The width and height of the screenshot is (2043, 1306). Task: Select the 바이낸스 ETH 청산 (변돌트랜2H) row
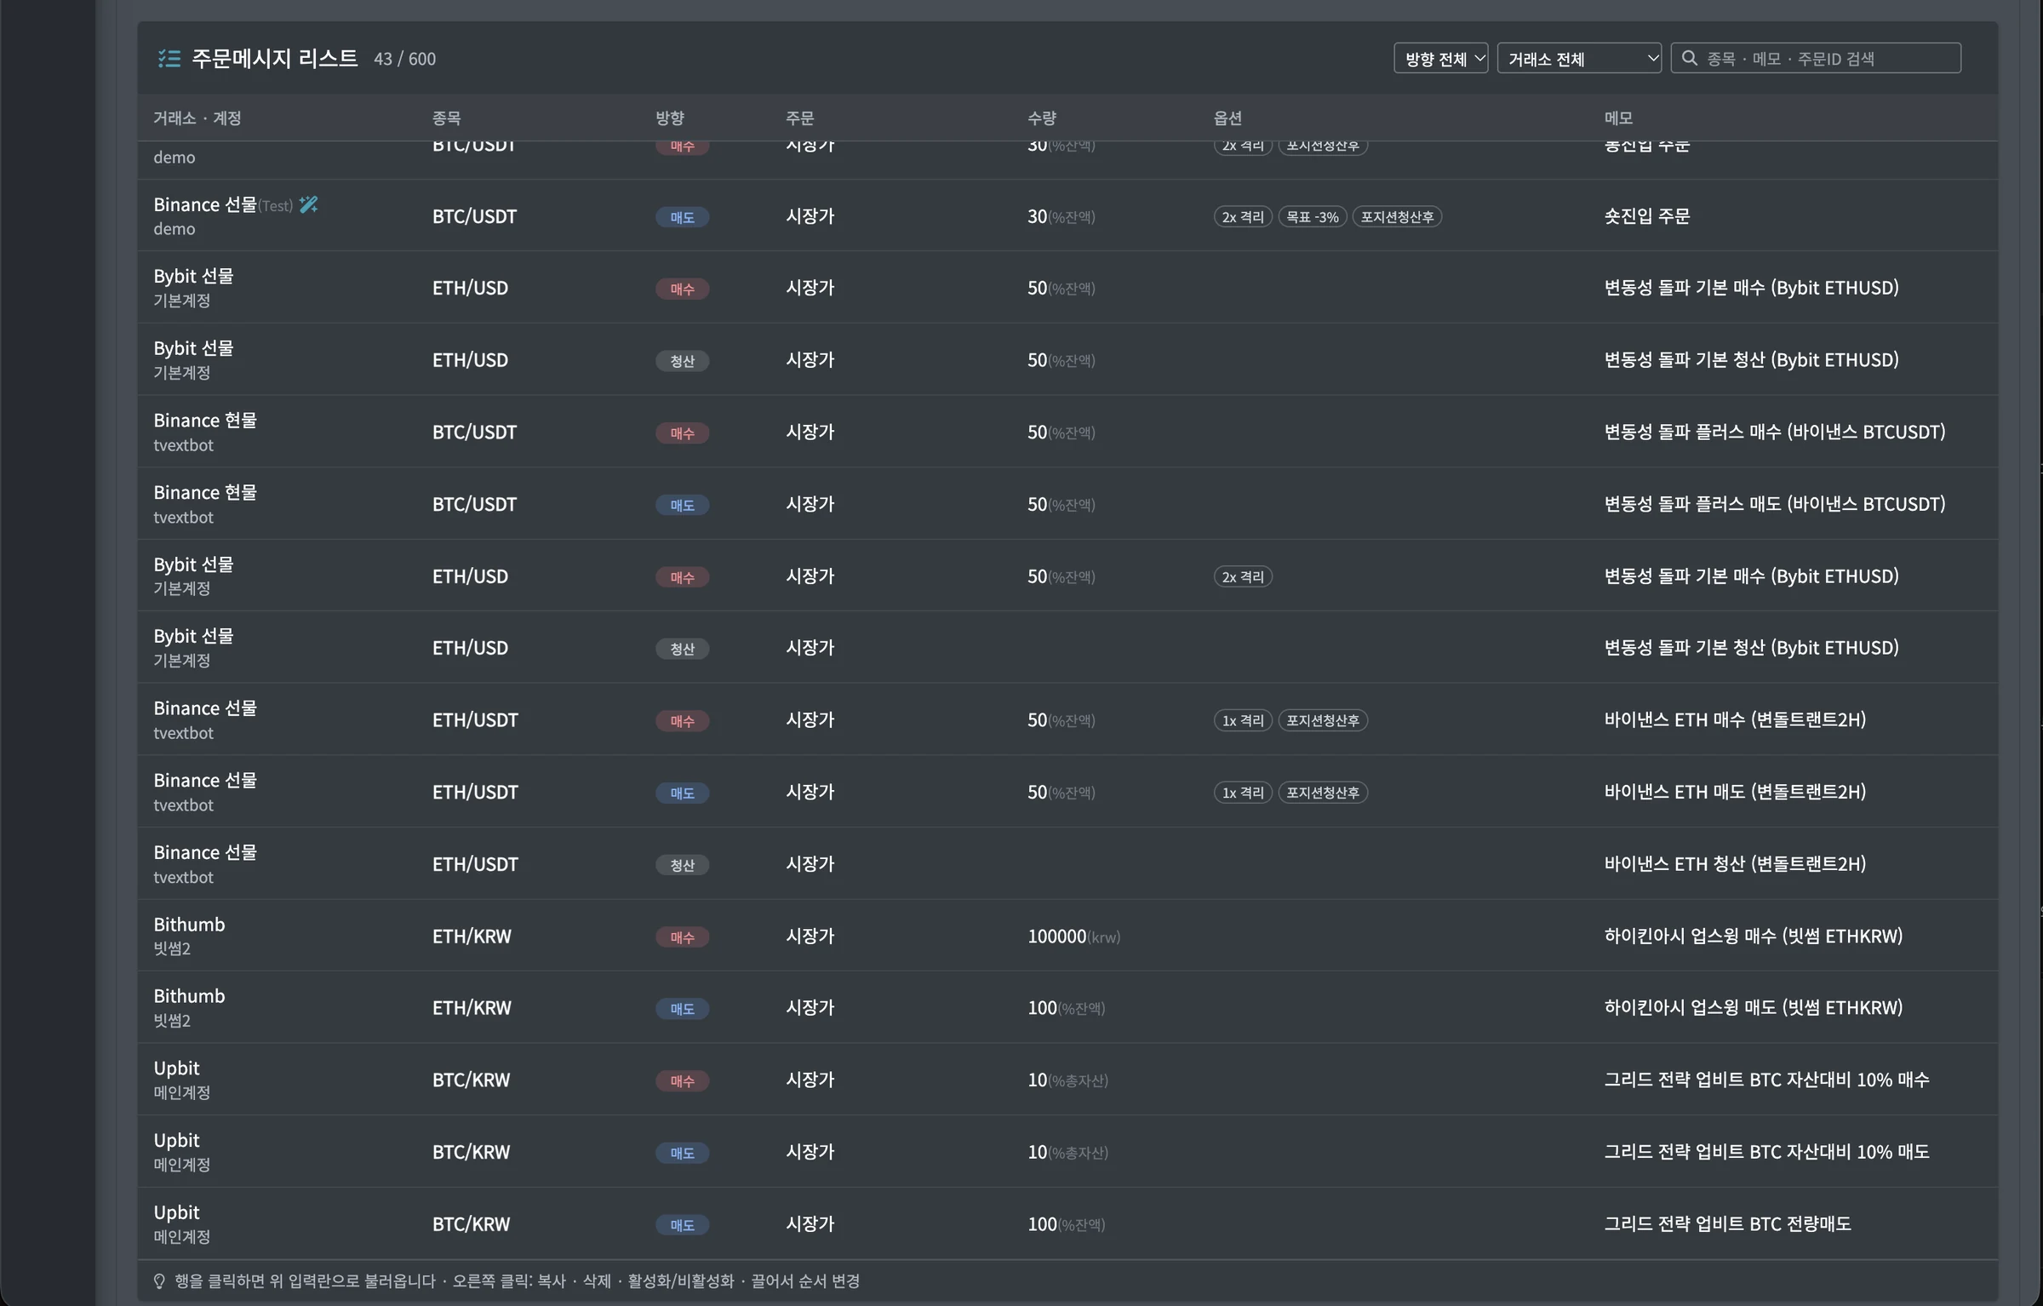pos(1067,864)
